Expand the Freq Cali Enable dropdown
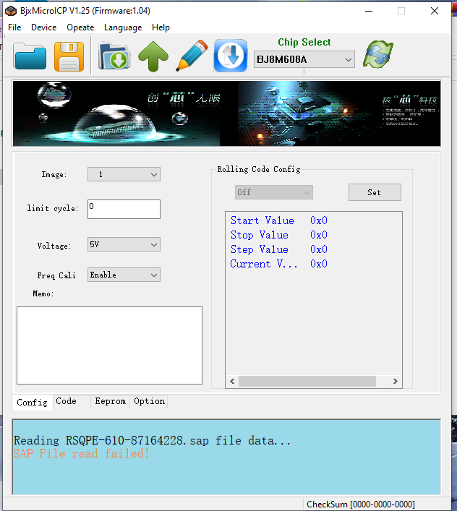Screen dimensions: 457x511 click(124, 275)
